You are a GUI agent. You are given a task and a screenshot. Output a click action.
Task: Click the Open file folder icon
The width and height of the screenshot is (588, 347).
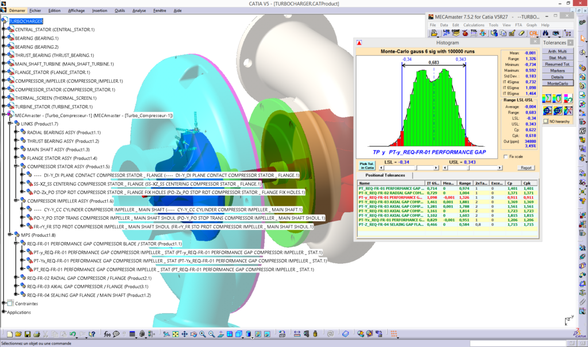19,334
